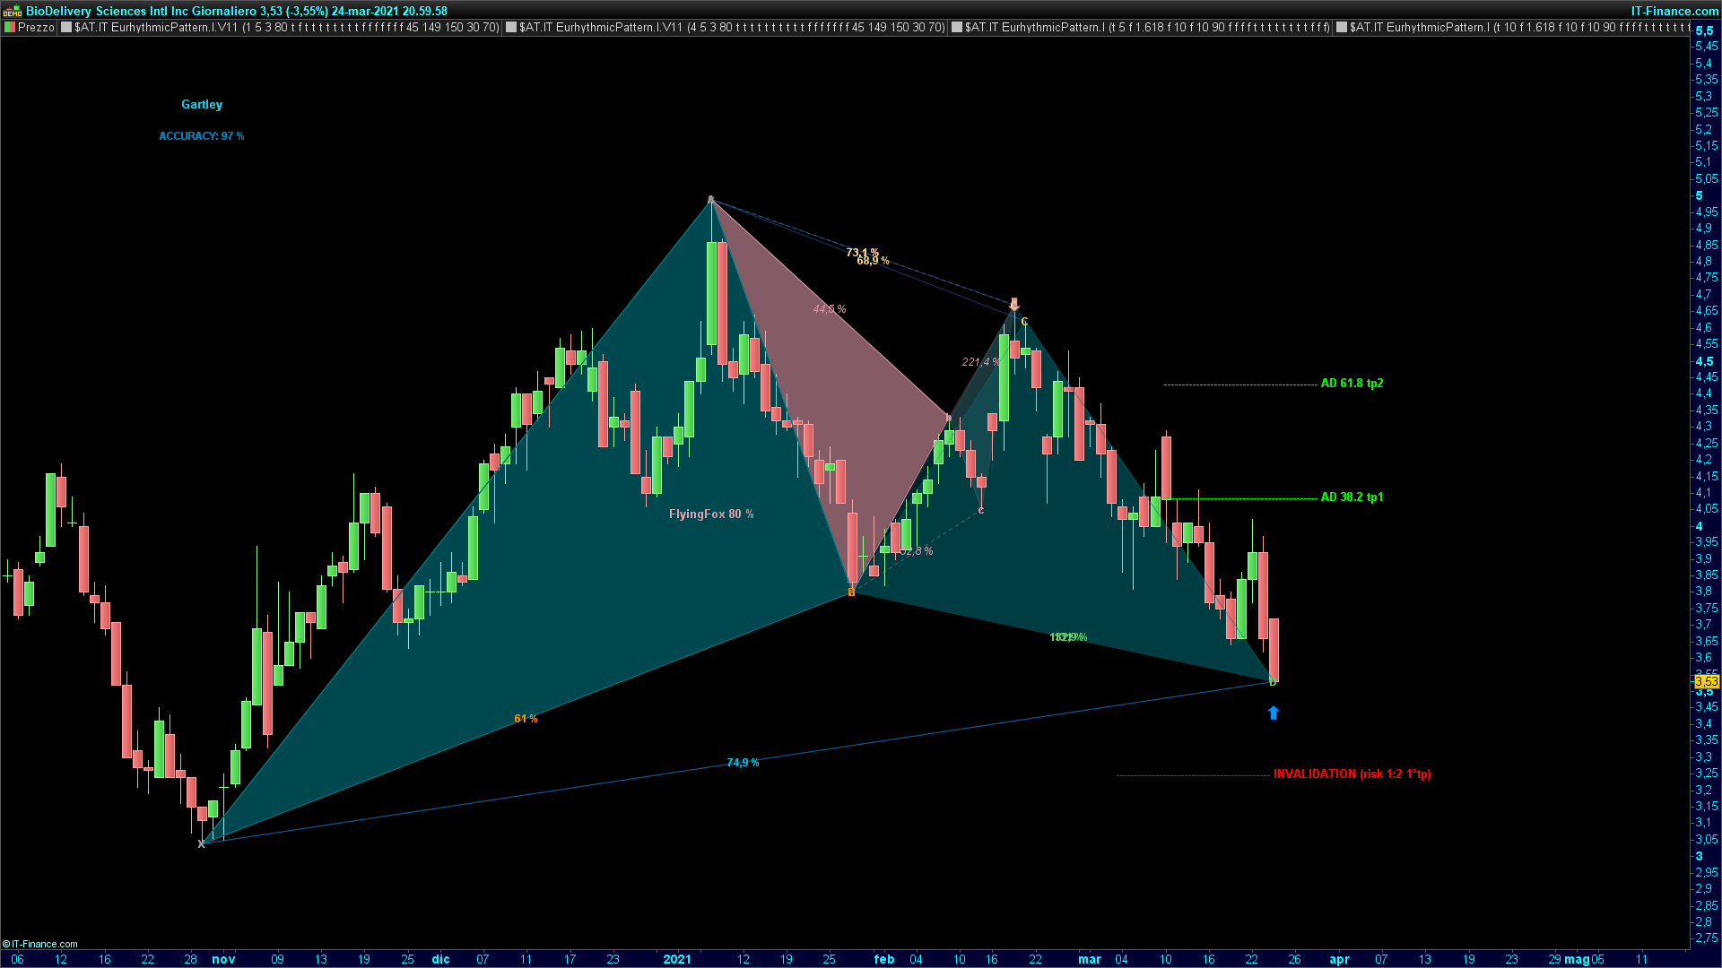Click the red INVALIDATION risk label
Image resolution: width=1722 pixels, height=968 pixels.
1352,774
